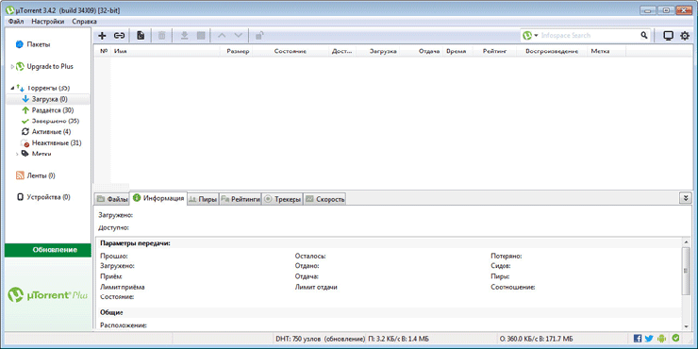The image size is (698, 349).
Task: Select Устройства (0) item
Action: (x=48, y=197)
